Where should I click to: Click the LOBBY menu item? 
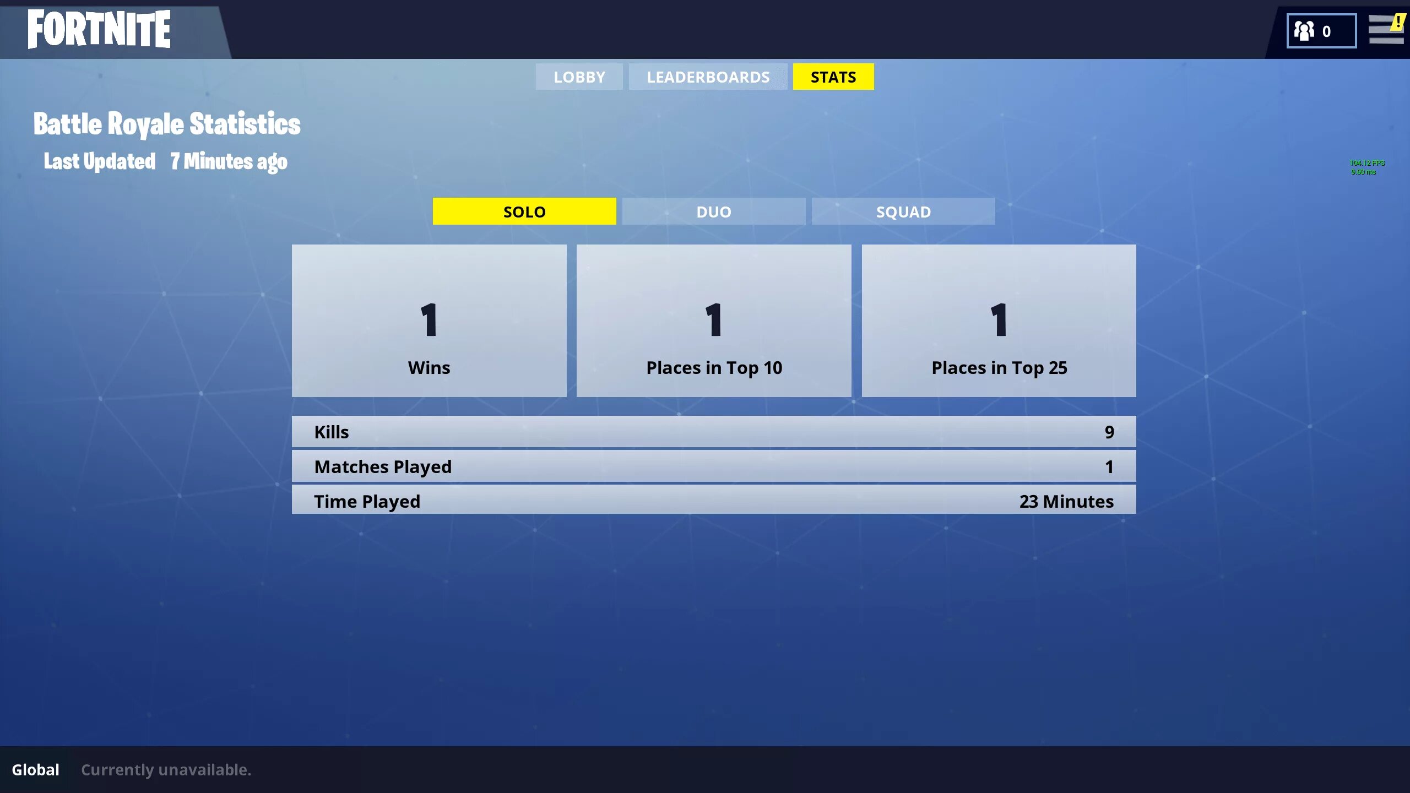pyautogui.click(x=578, y=77)
